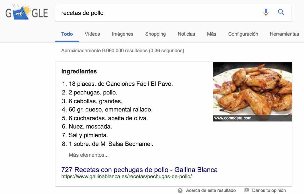Open the Imágenes search category

click(122, 34)
